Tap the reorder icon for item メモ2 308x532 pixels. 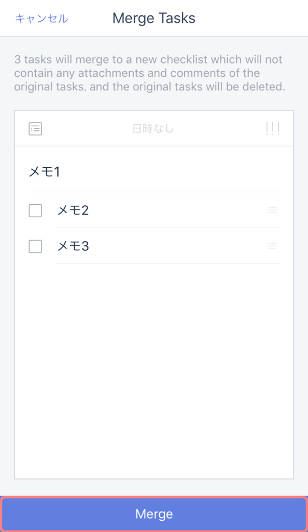273,210
